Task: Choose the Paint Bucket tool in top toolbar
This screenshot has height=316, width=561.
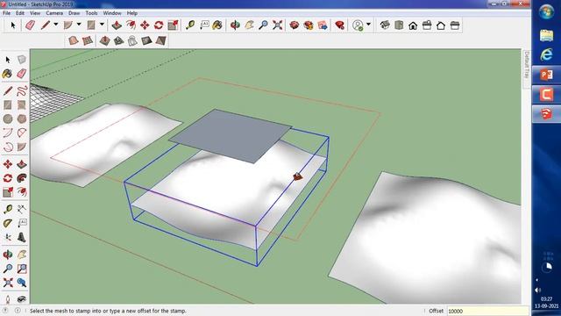Action: pyautogui.click(x=217, y=25)
